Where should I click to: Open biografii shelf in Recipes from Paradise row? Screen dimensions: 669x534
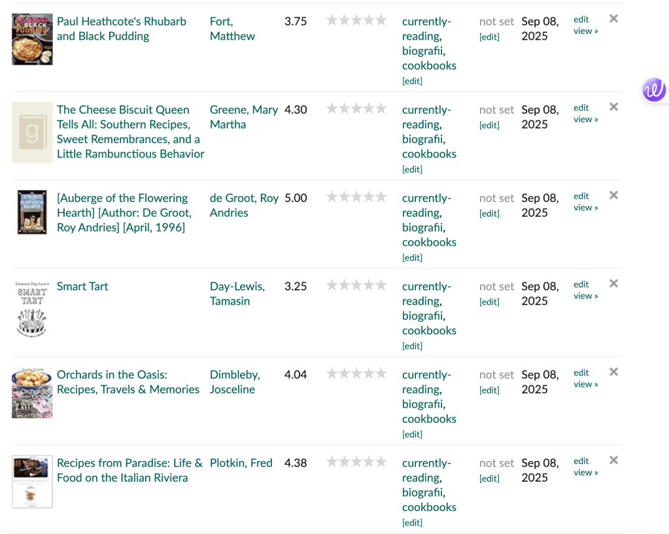422,492
